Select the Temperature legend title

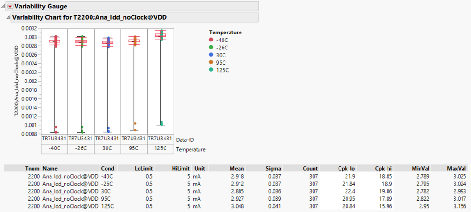pos(225,32)
